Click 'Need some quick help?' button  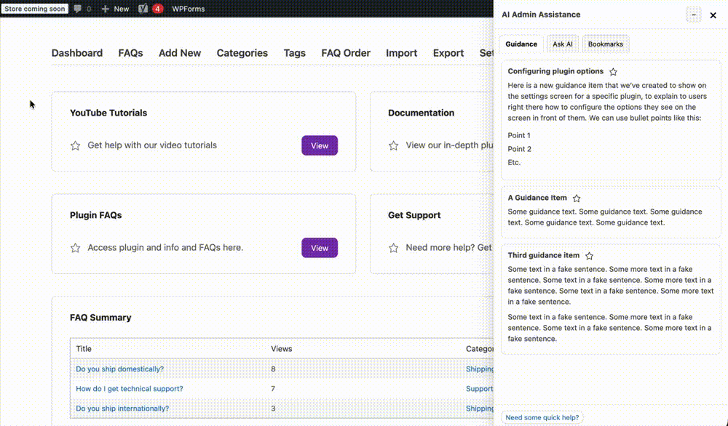tap(542, 417)
